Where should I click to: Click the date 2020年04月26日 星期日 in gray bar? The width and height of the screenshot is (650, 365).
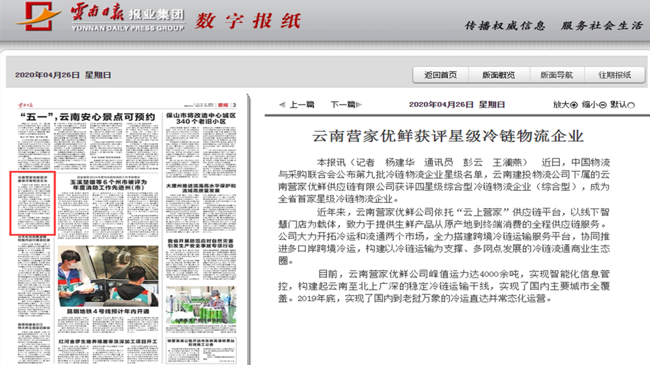pyautogui.click(x=63, y=75)
